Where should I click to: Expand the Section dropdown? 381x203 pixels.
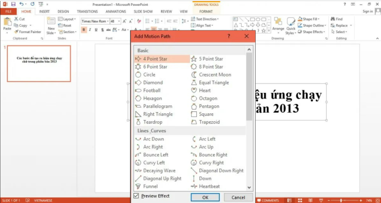pyautogui.click(x=67, y=31)
